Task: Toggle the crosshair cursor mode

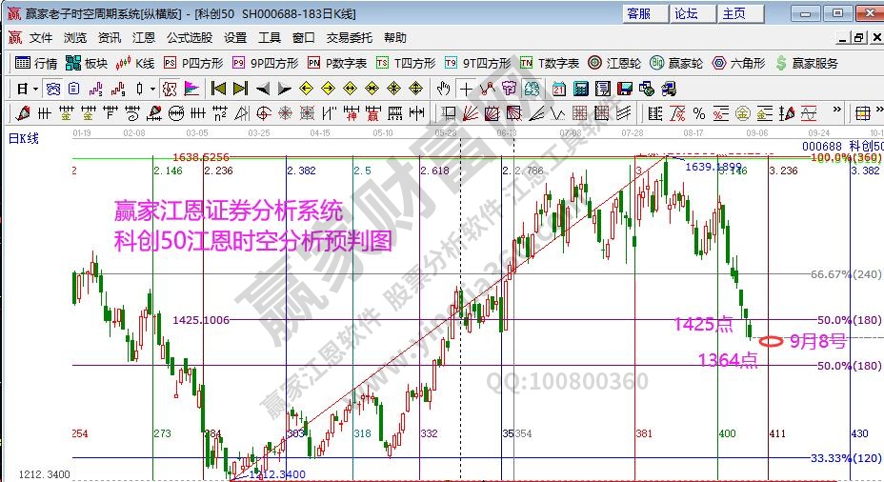Action: pos(466,89)
